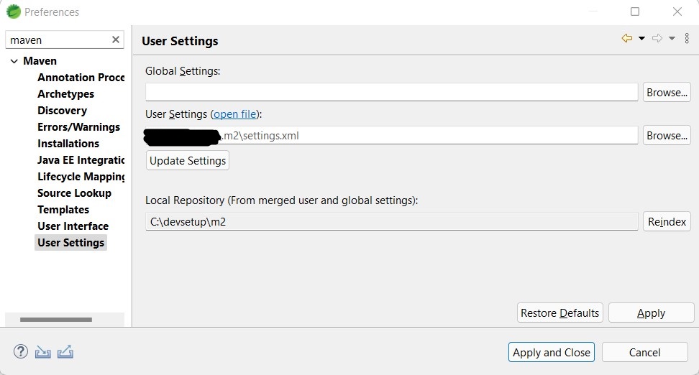Click the Export preferences icon
This screenshot has width=699, height=375.
[x=65, y=352]
